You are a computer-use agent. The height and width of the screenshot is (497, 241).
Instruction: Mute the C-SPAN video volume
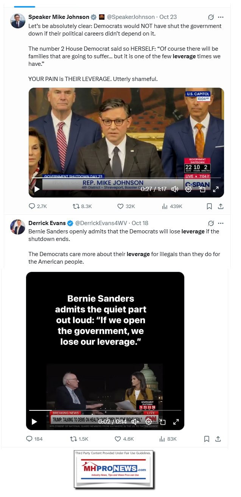tap(175, 189)
